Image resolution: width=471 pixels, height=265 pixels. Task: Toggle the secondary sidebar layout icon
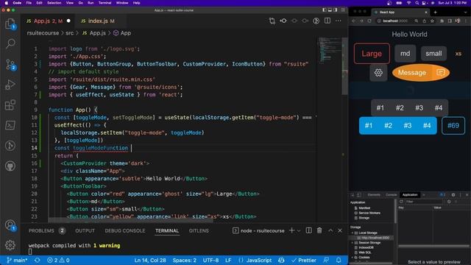click(x=336, y=10)
